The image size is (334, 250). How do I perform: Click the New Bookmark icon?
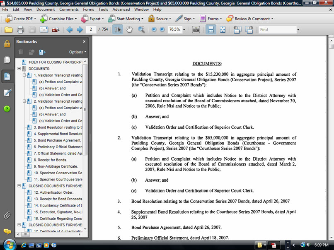click(42, 52)
